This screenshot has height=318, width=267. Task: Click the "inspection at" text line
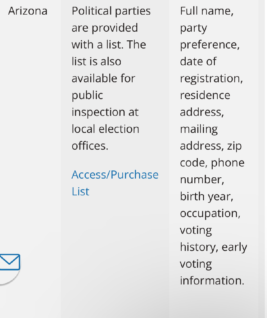[x=105, y=112]
